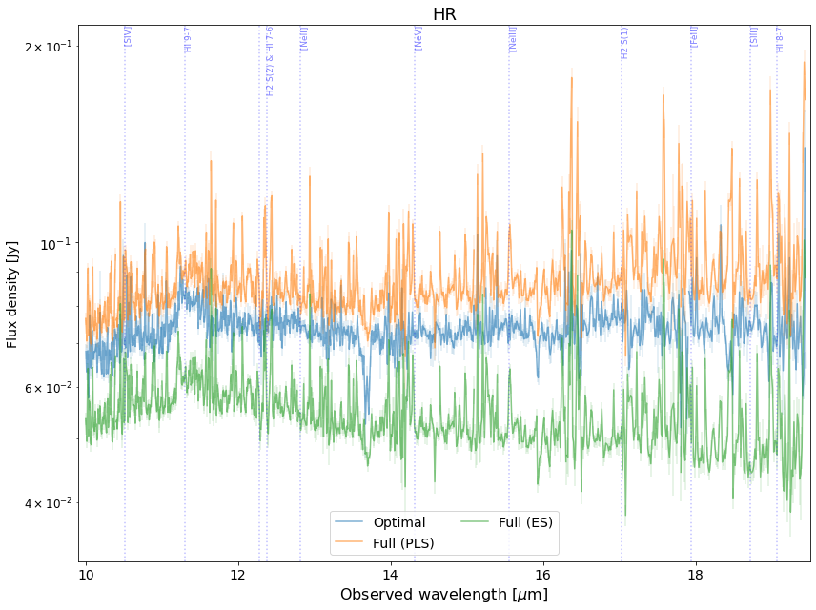Click the orange Full (PLS) legend line swatch
This screenshot has height=610, width=816.
pos(349,541)
